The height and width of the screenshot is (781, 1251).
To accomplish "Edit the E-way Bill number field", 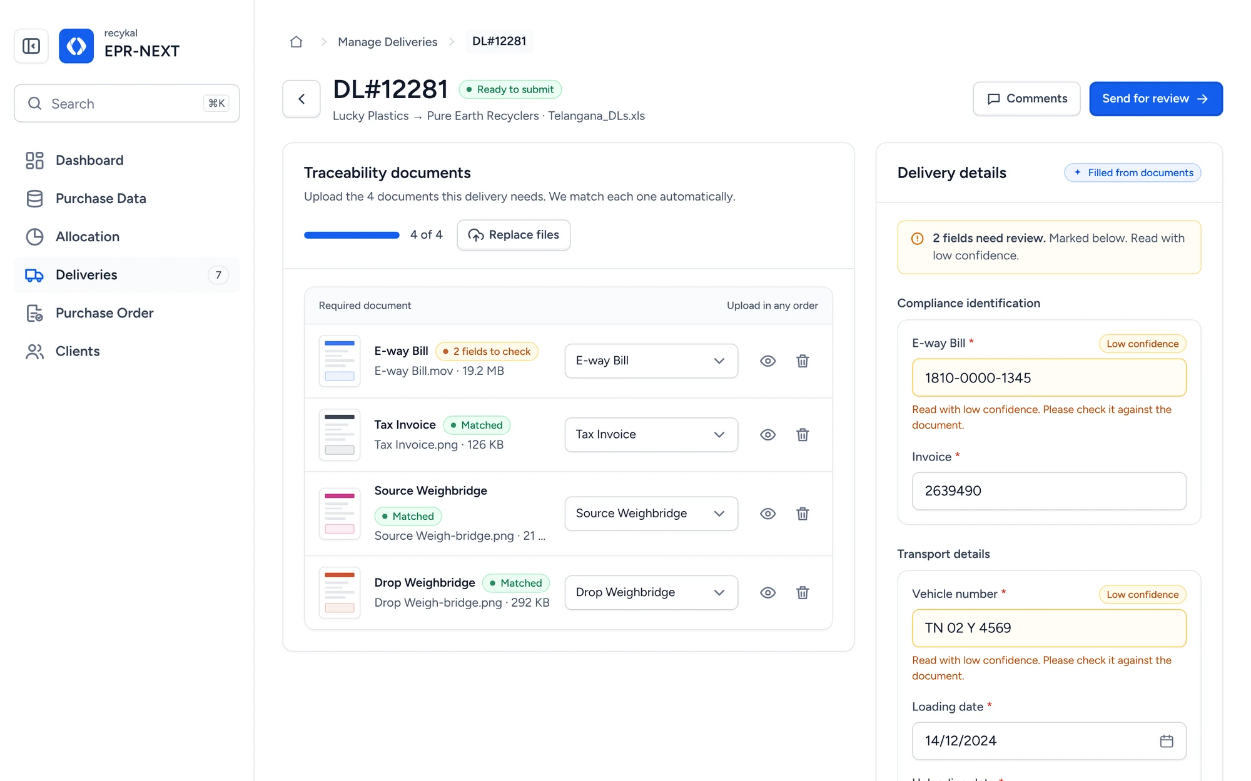I will [1049, 378].
